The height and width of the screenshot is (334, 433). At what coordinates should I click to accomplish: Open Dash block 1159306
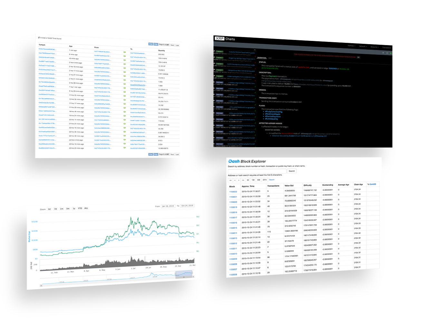click(x=233, y=274)
